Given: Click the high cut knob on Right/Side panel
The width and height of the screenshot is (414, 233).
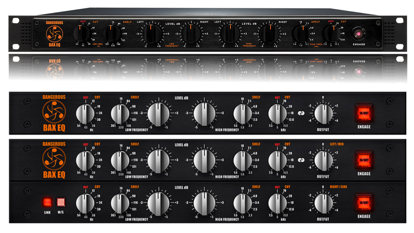Looking at the screenshot, I should tap(277, 204).
